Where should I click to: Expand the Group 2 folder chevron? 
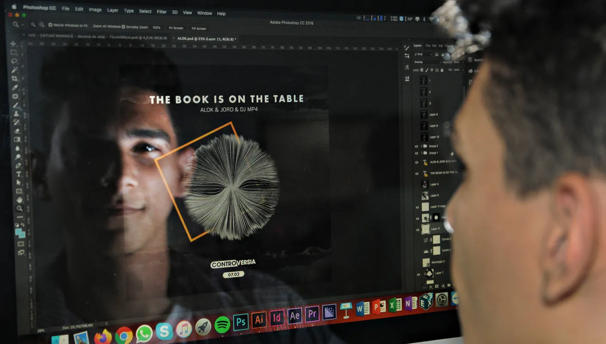click(421, 146)
